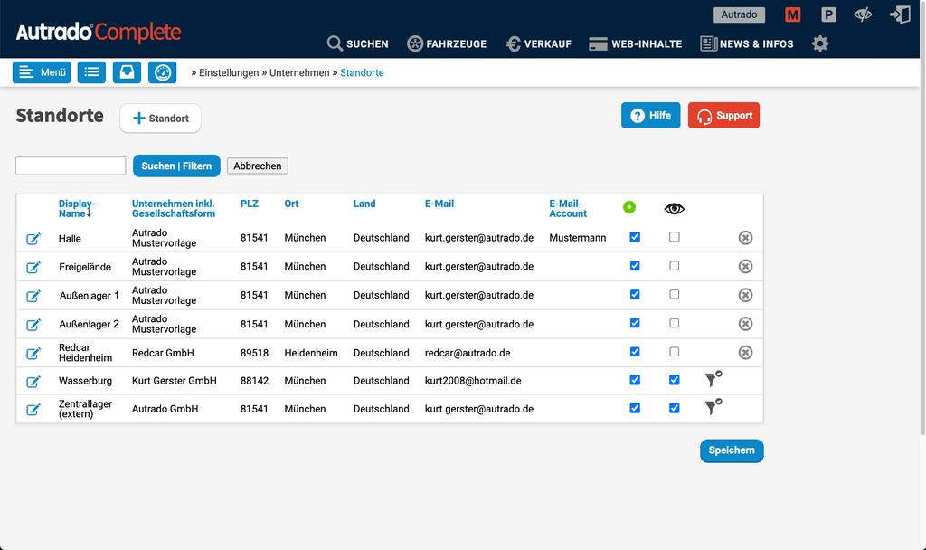Go to Einstellungen in breadcrumb
This screenshot has width=926, height=550.
click(x=229, y=72)
